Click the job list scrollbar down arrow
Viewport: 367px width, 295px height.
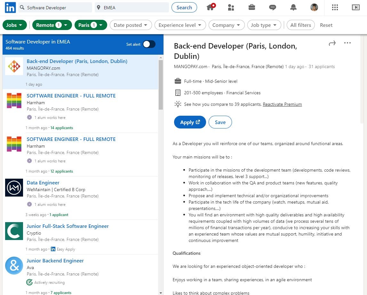[161, 293]
